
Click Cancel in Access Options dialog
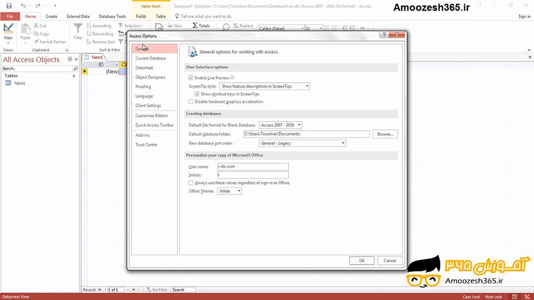(389, 261)
